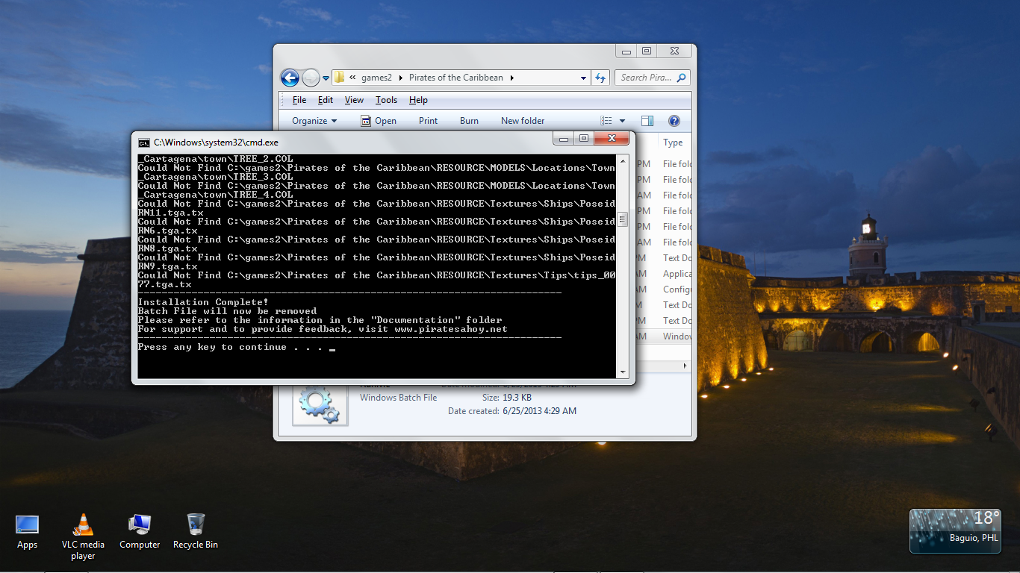Open the address bar history dropdown
Viewport: 1020px width, 573px height.
pos(584,78)
